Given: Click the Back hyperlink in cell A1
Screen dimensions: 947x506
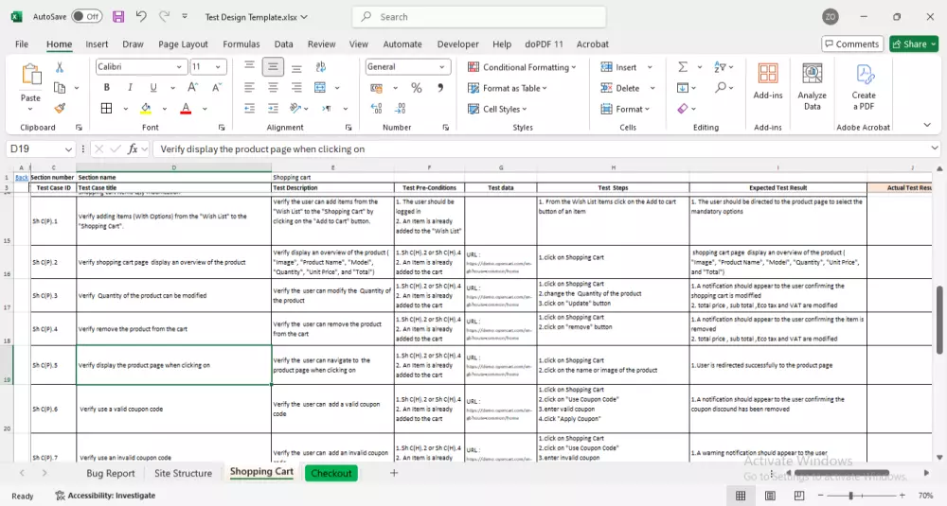Looking at the screenshot, I should [x=22, y=177].
